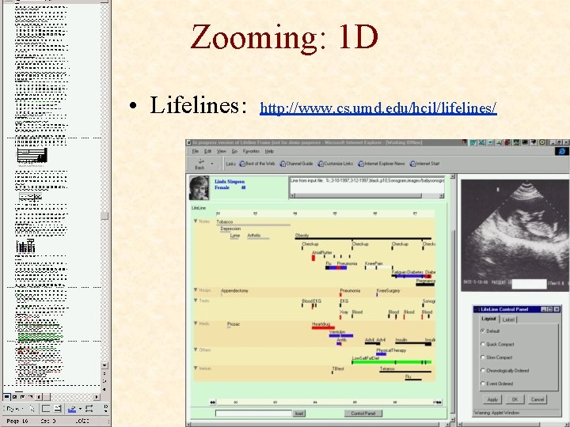
Task: Select the Chronologically Ordered layout option
Action: 483,370
